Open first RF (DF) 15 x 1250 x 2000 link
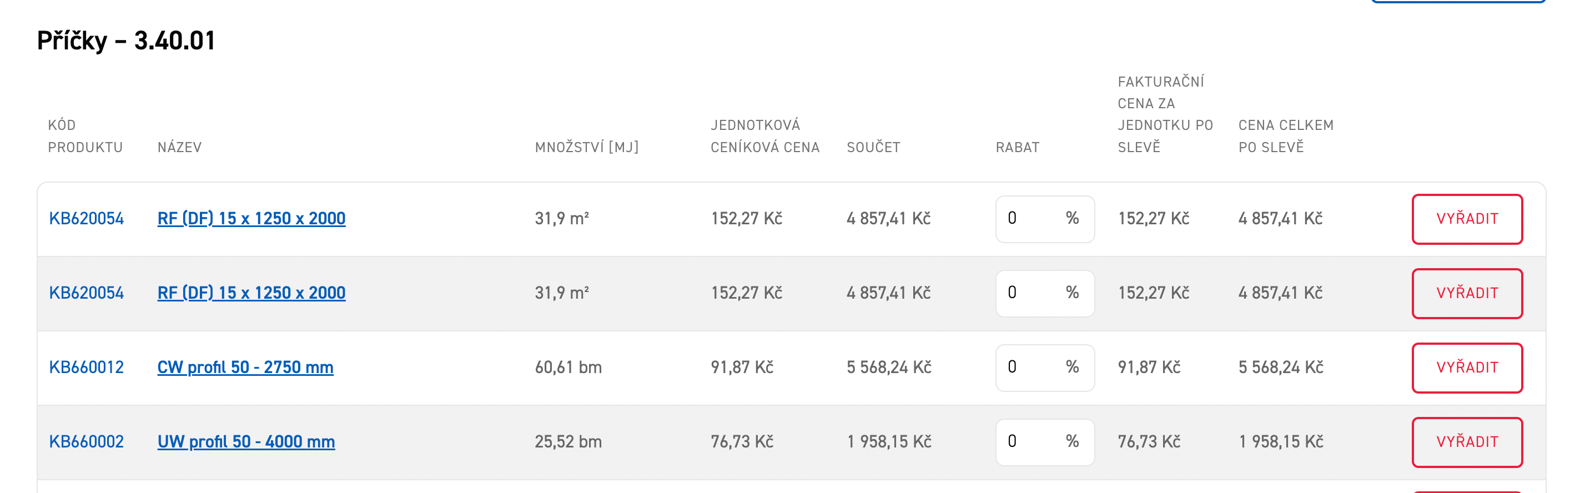 251,218
